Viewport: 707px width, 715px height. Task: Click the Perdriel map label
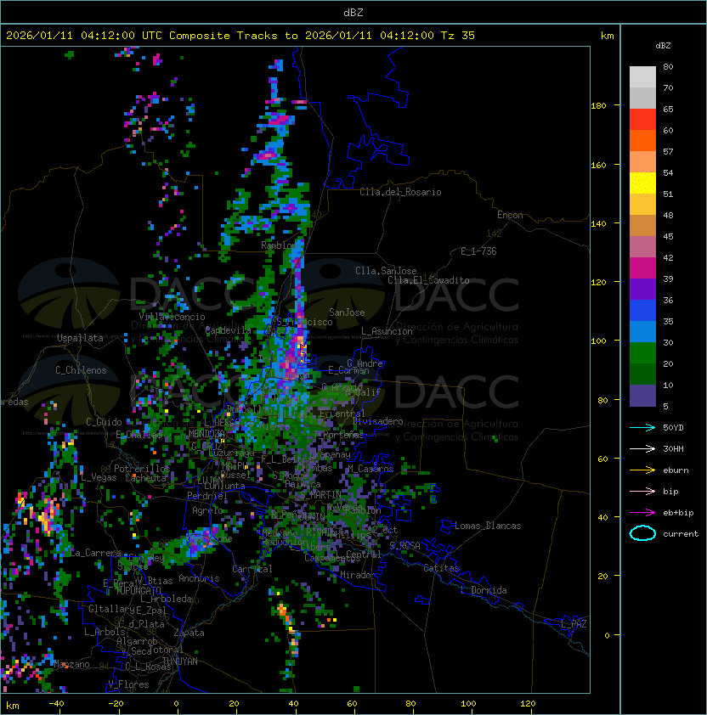click(207, 496)
